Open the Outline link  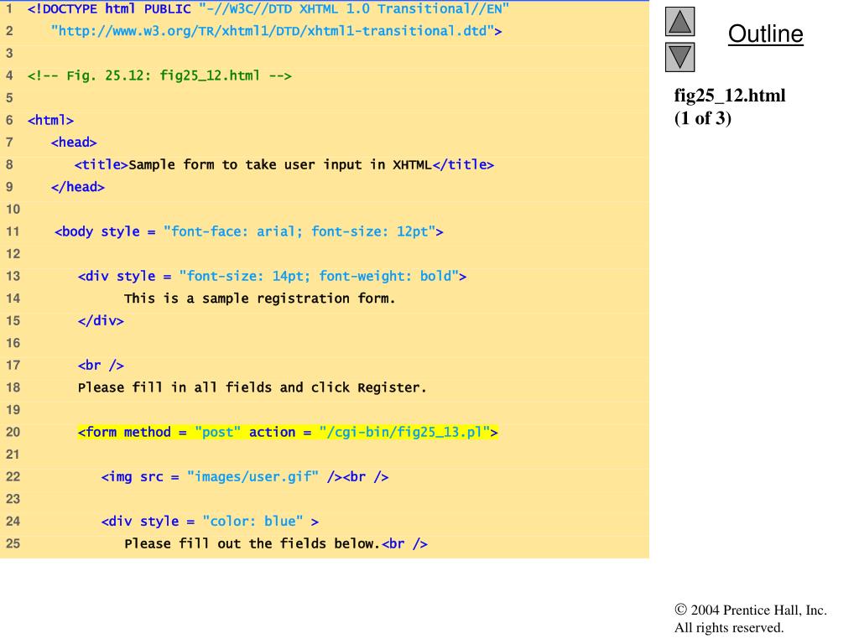[x=765, y=34]
